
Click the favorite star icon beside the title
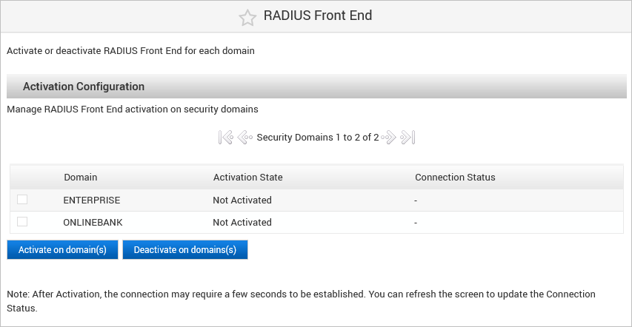pyautogui.click(x=247, y=18)
